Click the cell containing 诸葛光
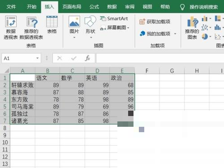 point(22,121)
